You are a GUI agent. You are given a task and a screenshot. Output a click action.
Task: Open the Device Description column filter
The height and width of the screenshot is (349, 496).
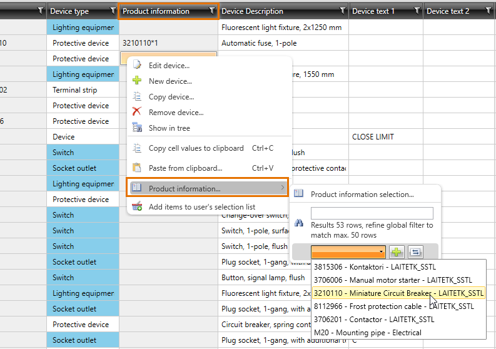[x=342, y=11]
